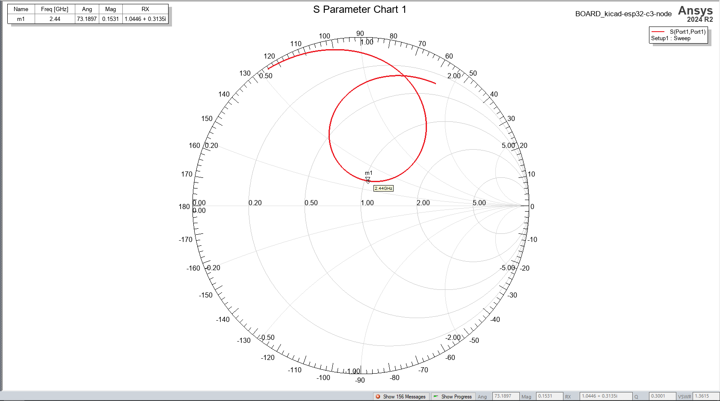Open the Show Progress panel
This screenshot has width=720, height=401.
click(x=458, y=396)
